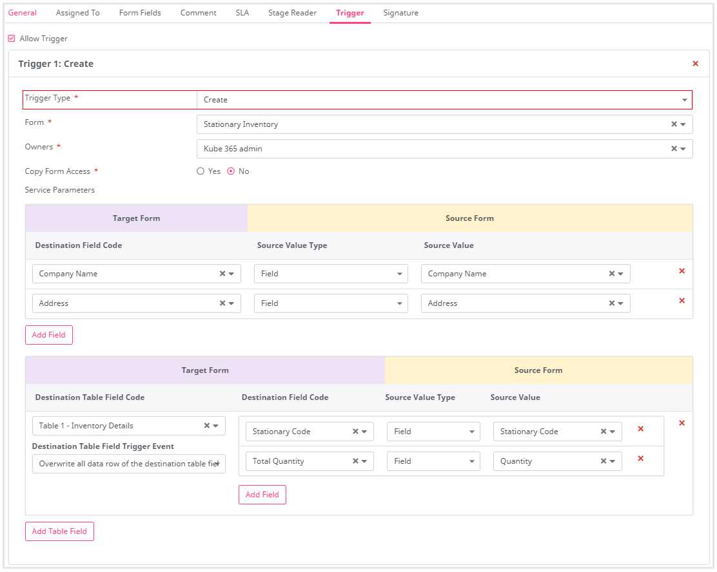Screen dimensions: 717x572
Task: Uncheck the Allow Trigger checkbox
Action: 12,39
